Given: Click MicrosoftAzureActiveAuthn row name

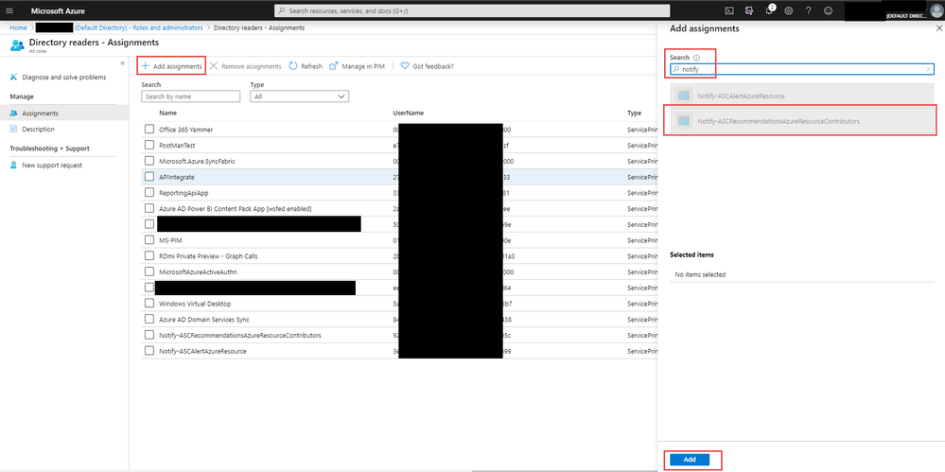Looking at the screenshot, I should coord(198,271).
